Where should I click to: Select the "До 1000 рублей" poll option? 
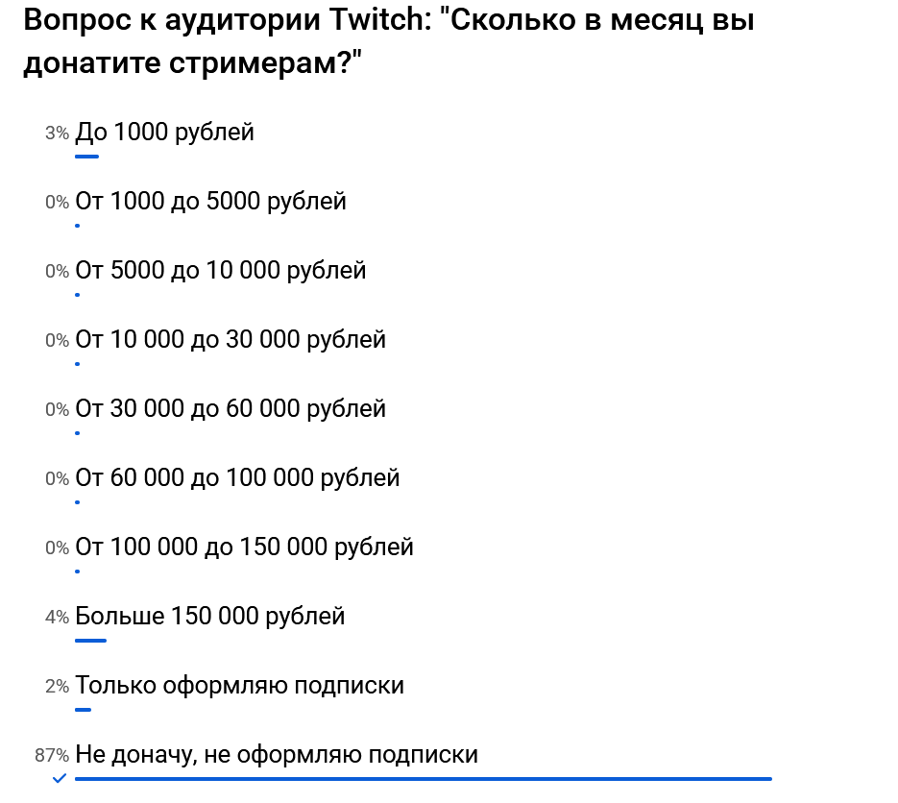tap(164, 133)
